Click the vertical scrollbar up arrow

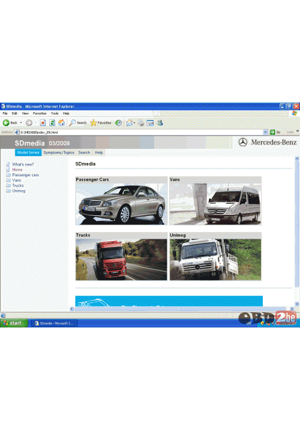297,158
